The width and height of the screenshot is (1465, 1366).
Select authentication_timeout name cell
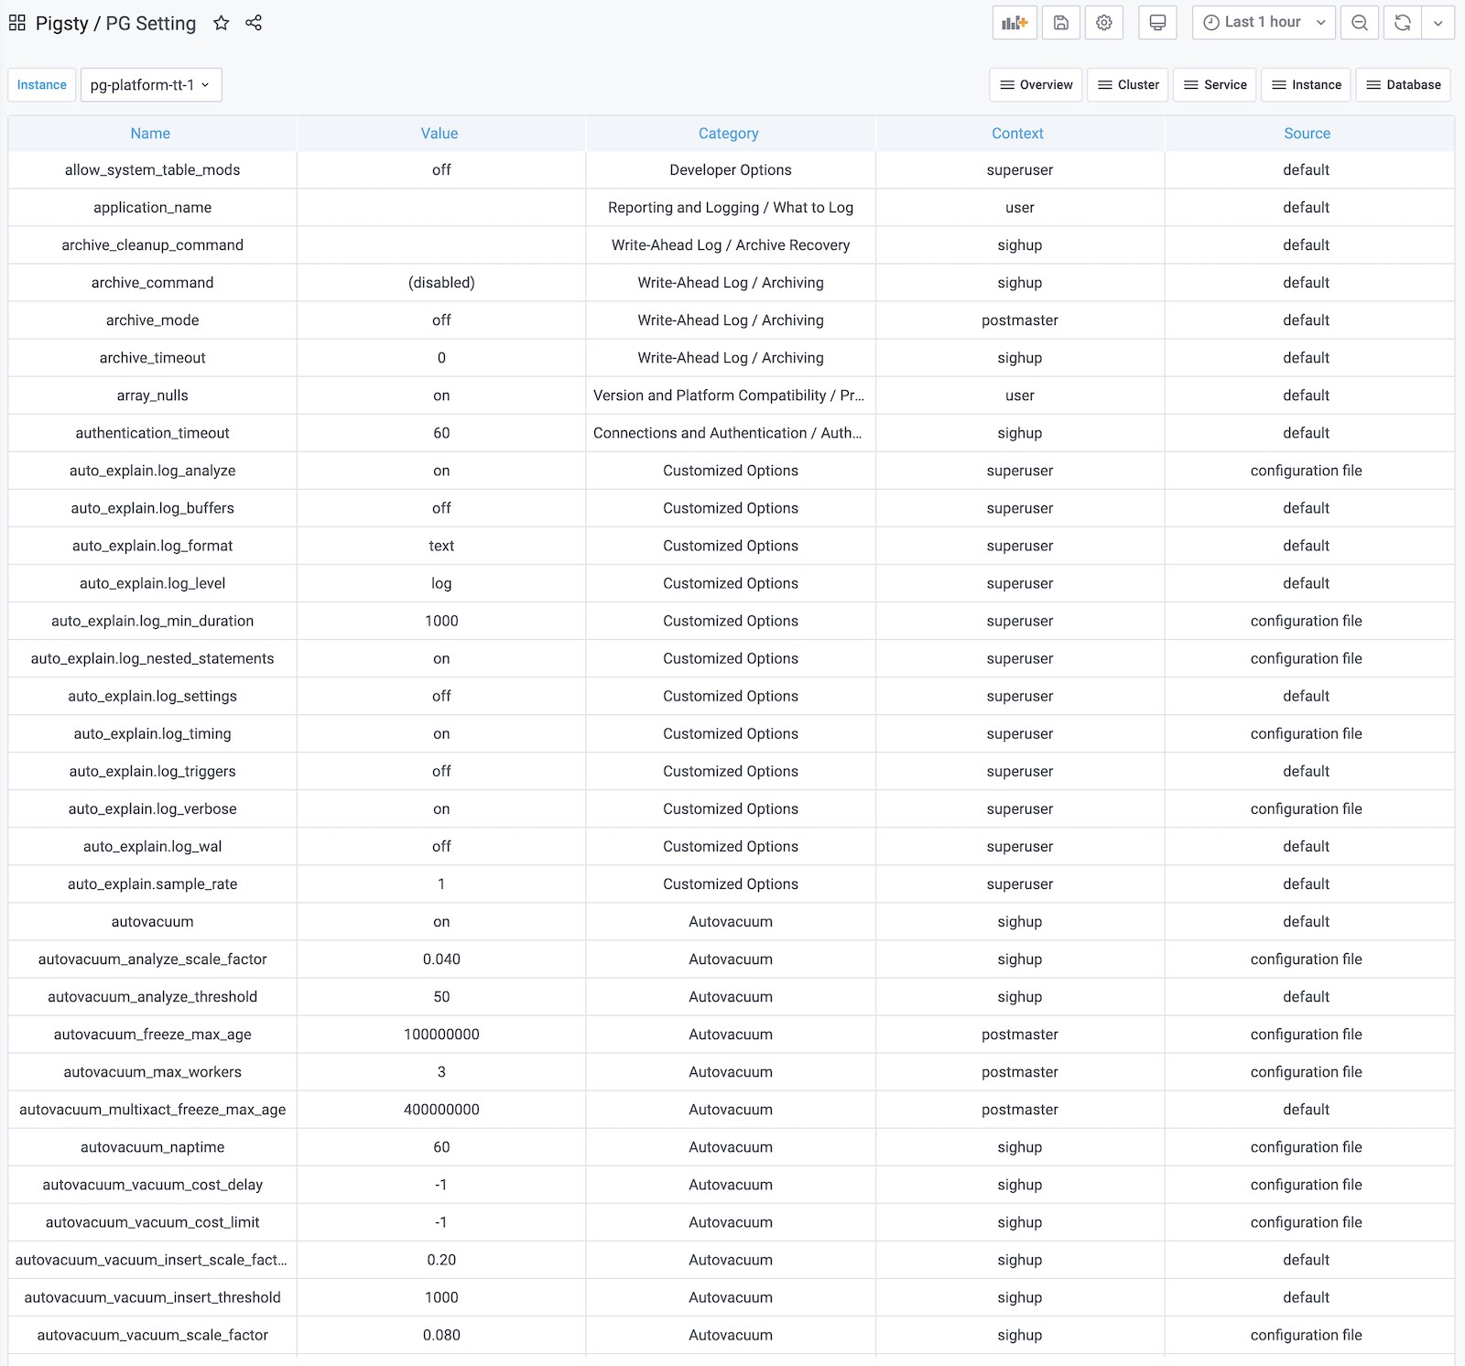(x=152, y=433)
